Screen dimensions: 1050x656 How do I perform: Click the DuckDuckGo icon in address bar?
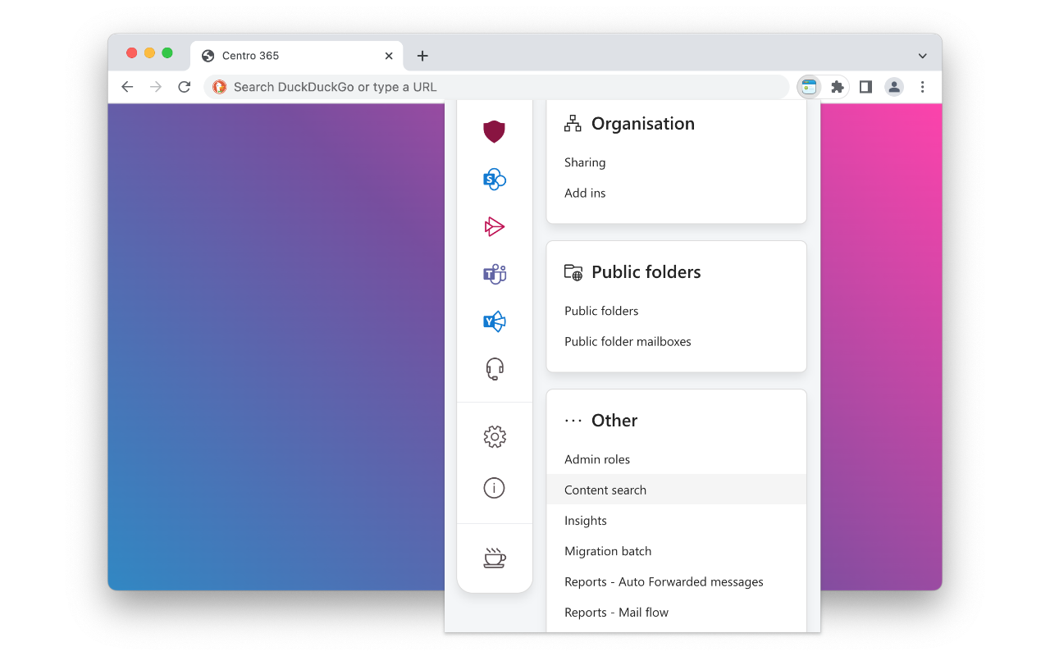click(219, 87)
